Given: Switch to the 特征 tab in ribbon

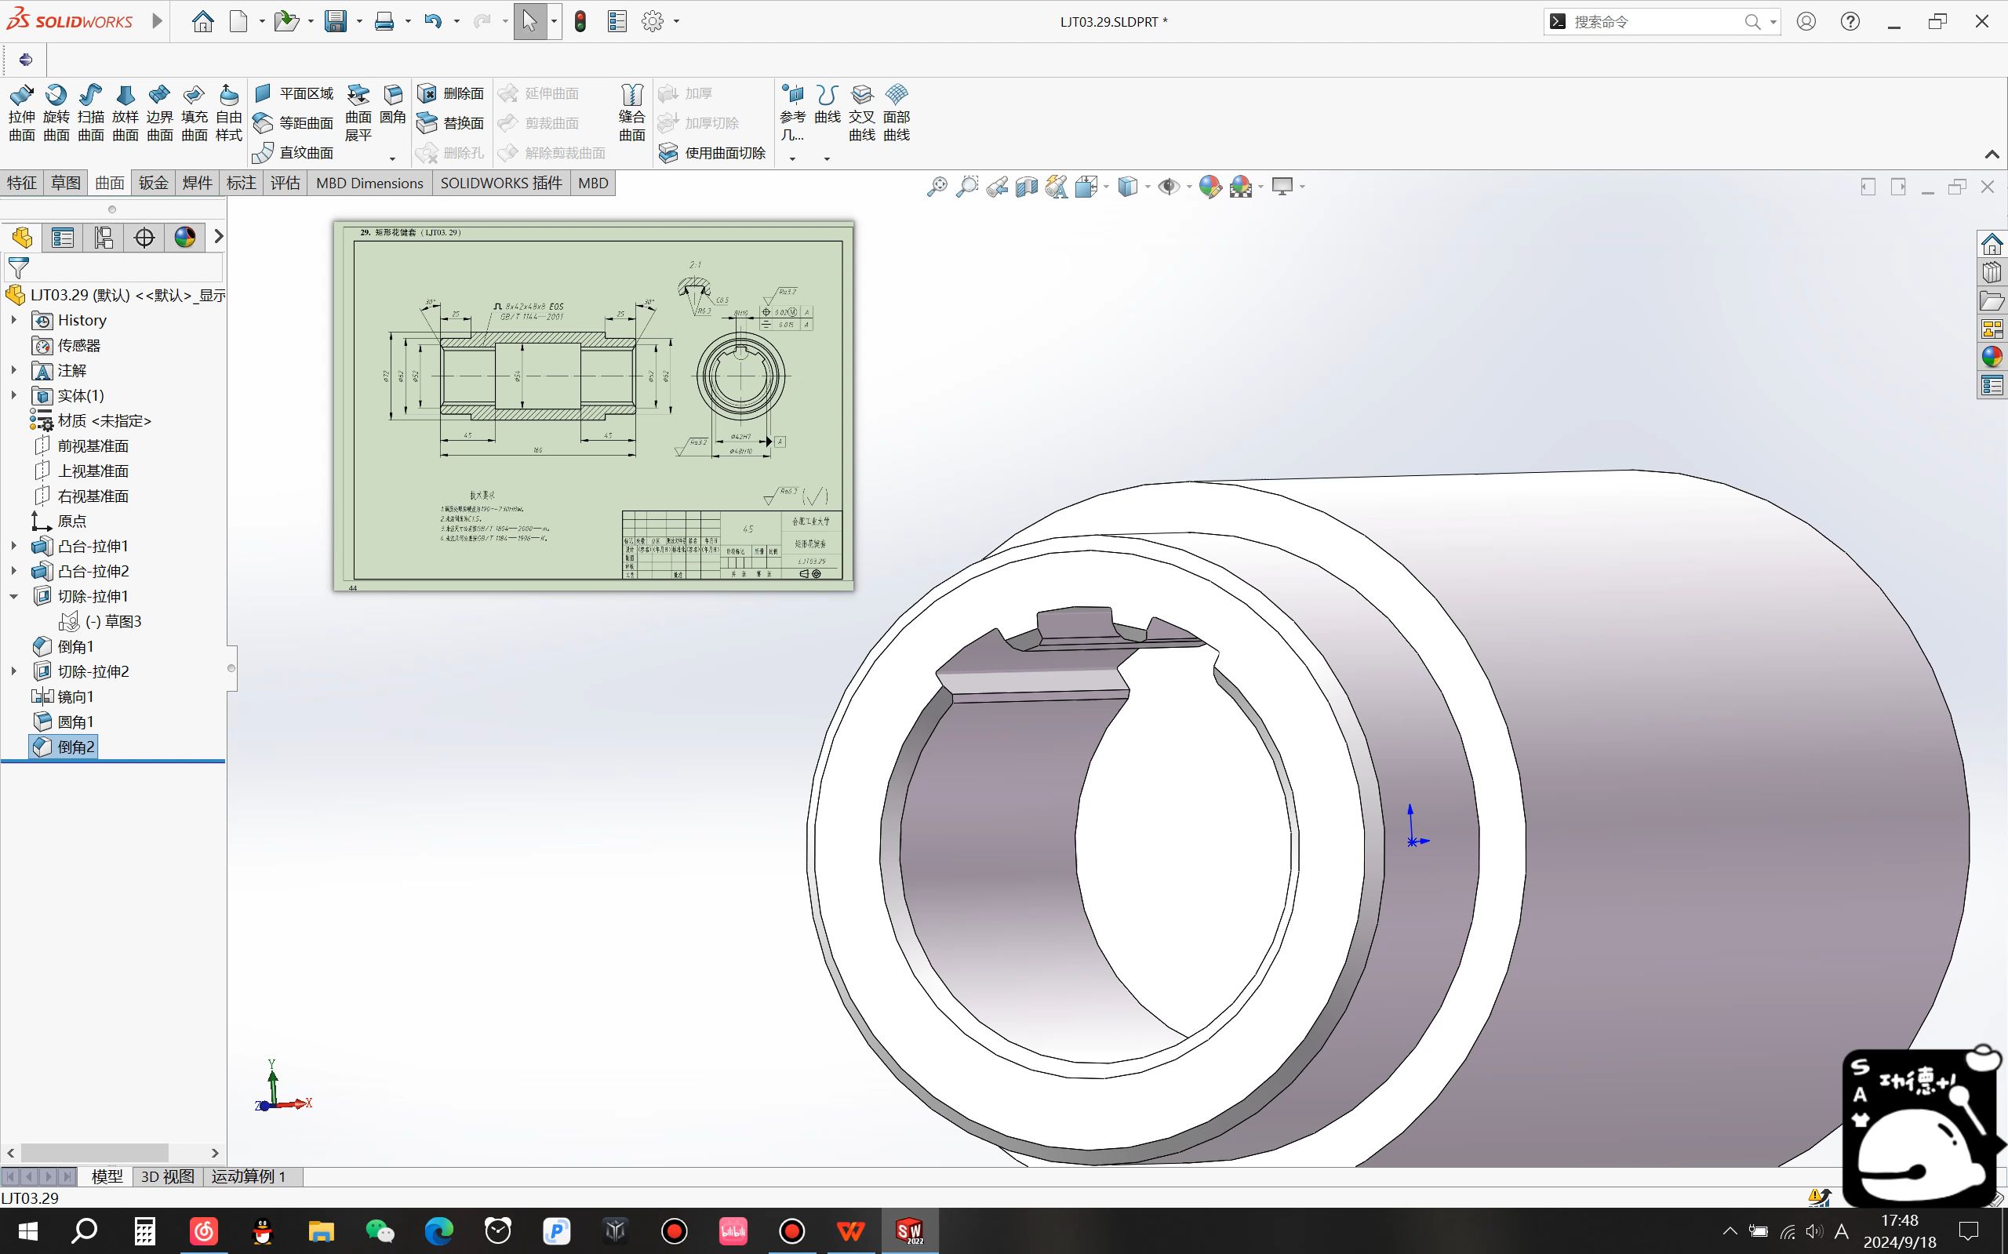Looking at the screenshot, I should pos(20,182).
